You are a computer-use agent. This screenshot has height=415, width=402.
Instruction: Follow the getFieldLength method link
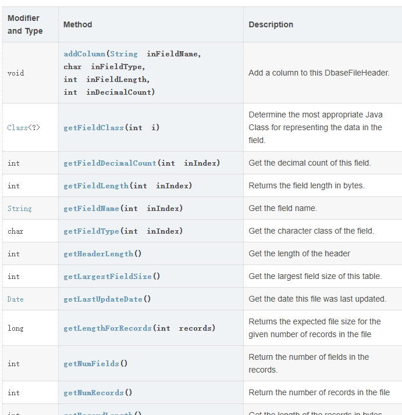(x=96, y=186)
